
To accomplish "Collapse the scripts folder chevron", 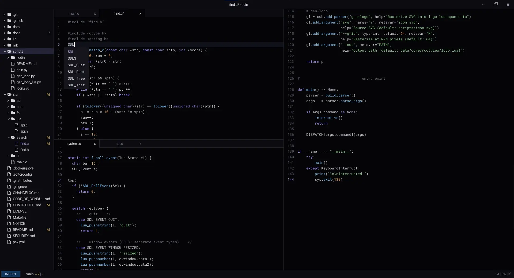I will 5,51.
